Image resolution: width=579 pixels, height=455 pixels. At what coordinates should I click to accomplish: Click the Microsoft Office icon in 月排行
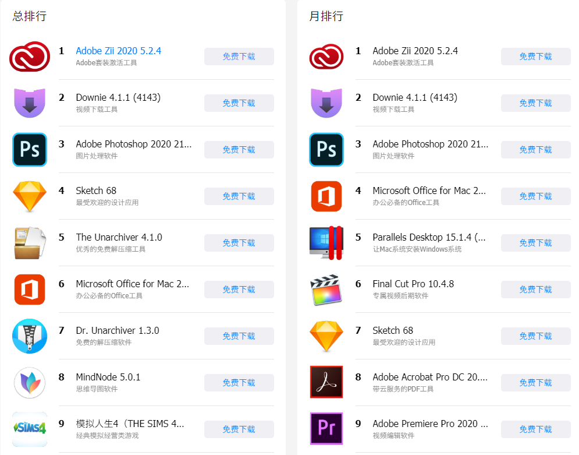326,196
